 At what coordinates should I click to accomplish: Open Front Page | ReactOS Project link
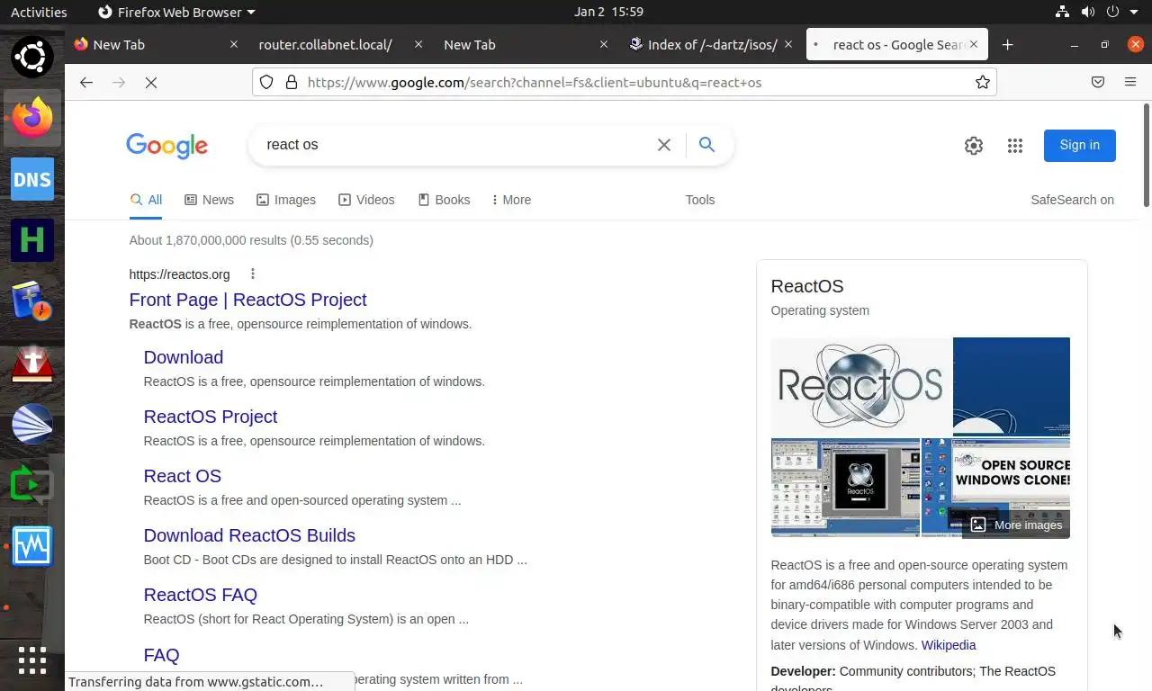coord(247,300)
